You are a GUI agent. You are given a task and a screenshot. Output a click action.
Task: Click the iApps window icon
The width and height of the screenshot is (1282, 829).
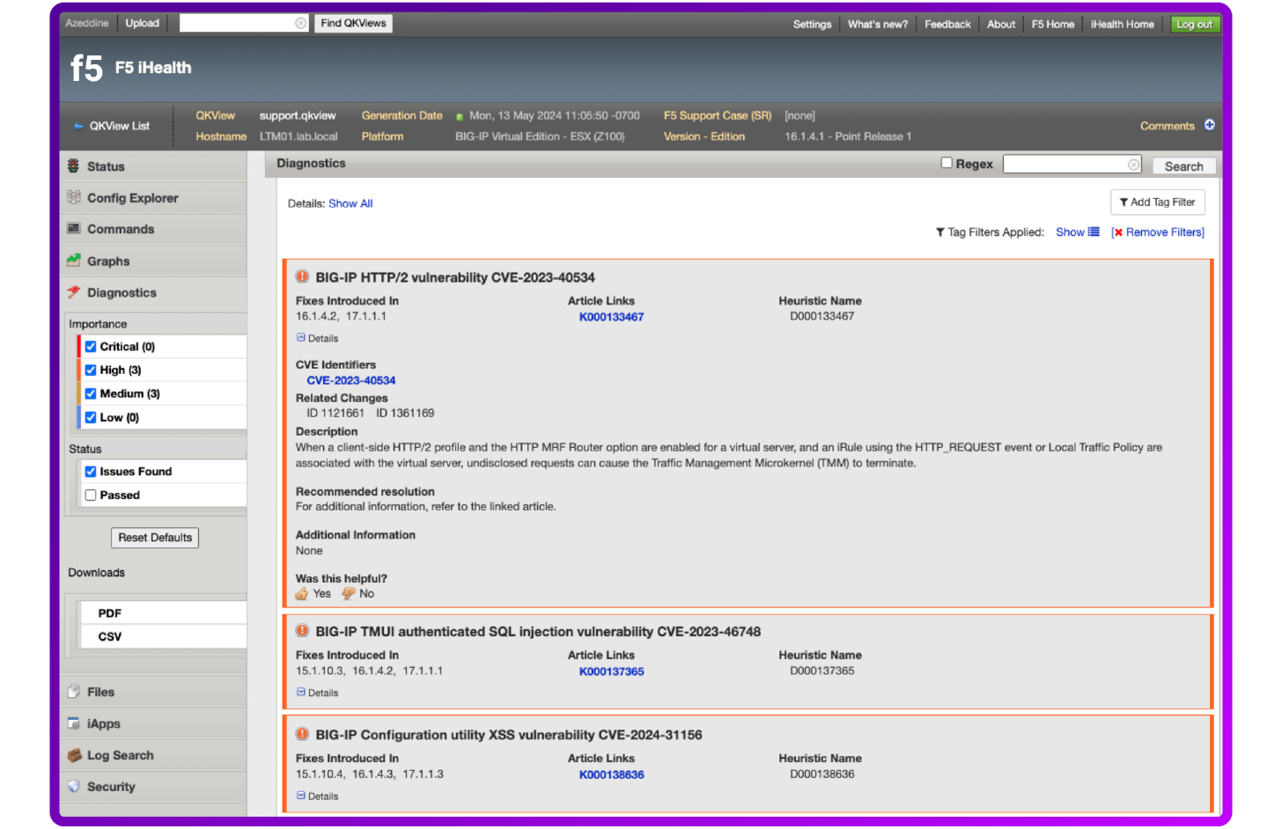74,723
